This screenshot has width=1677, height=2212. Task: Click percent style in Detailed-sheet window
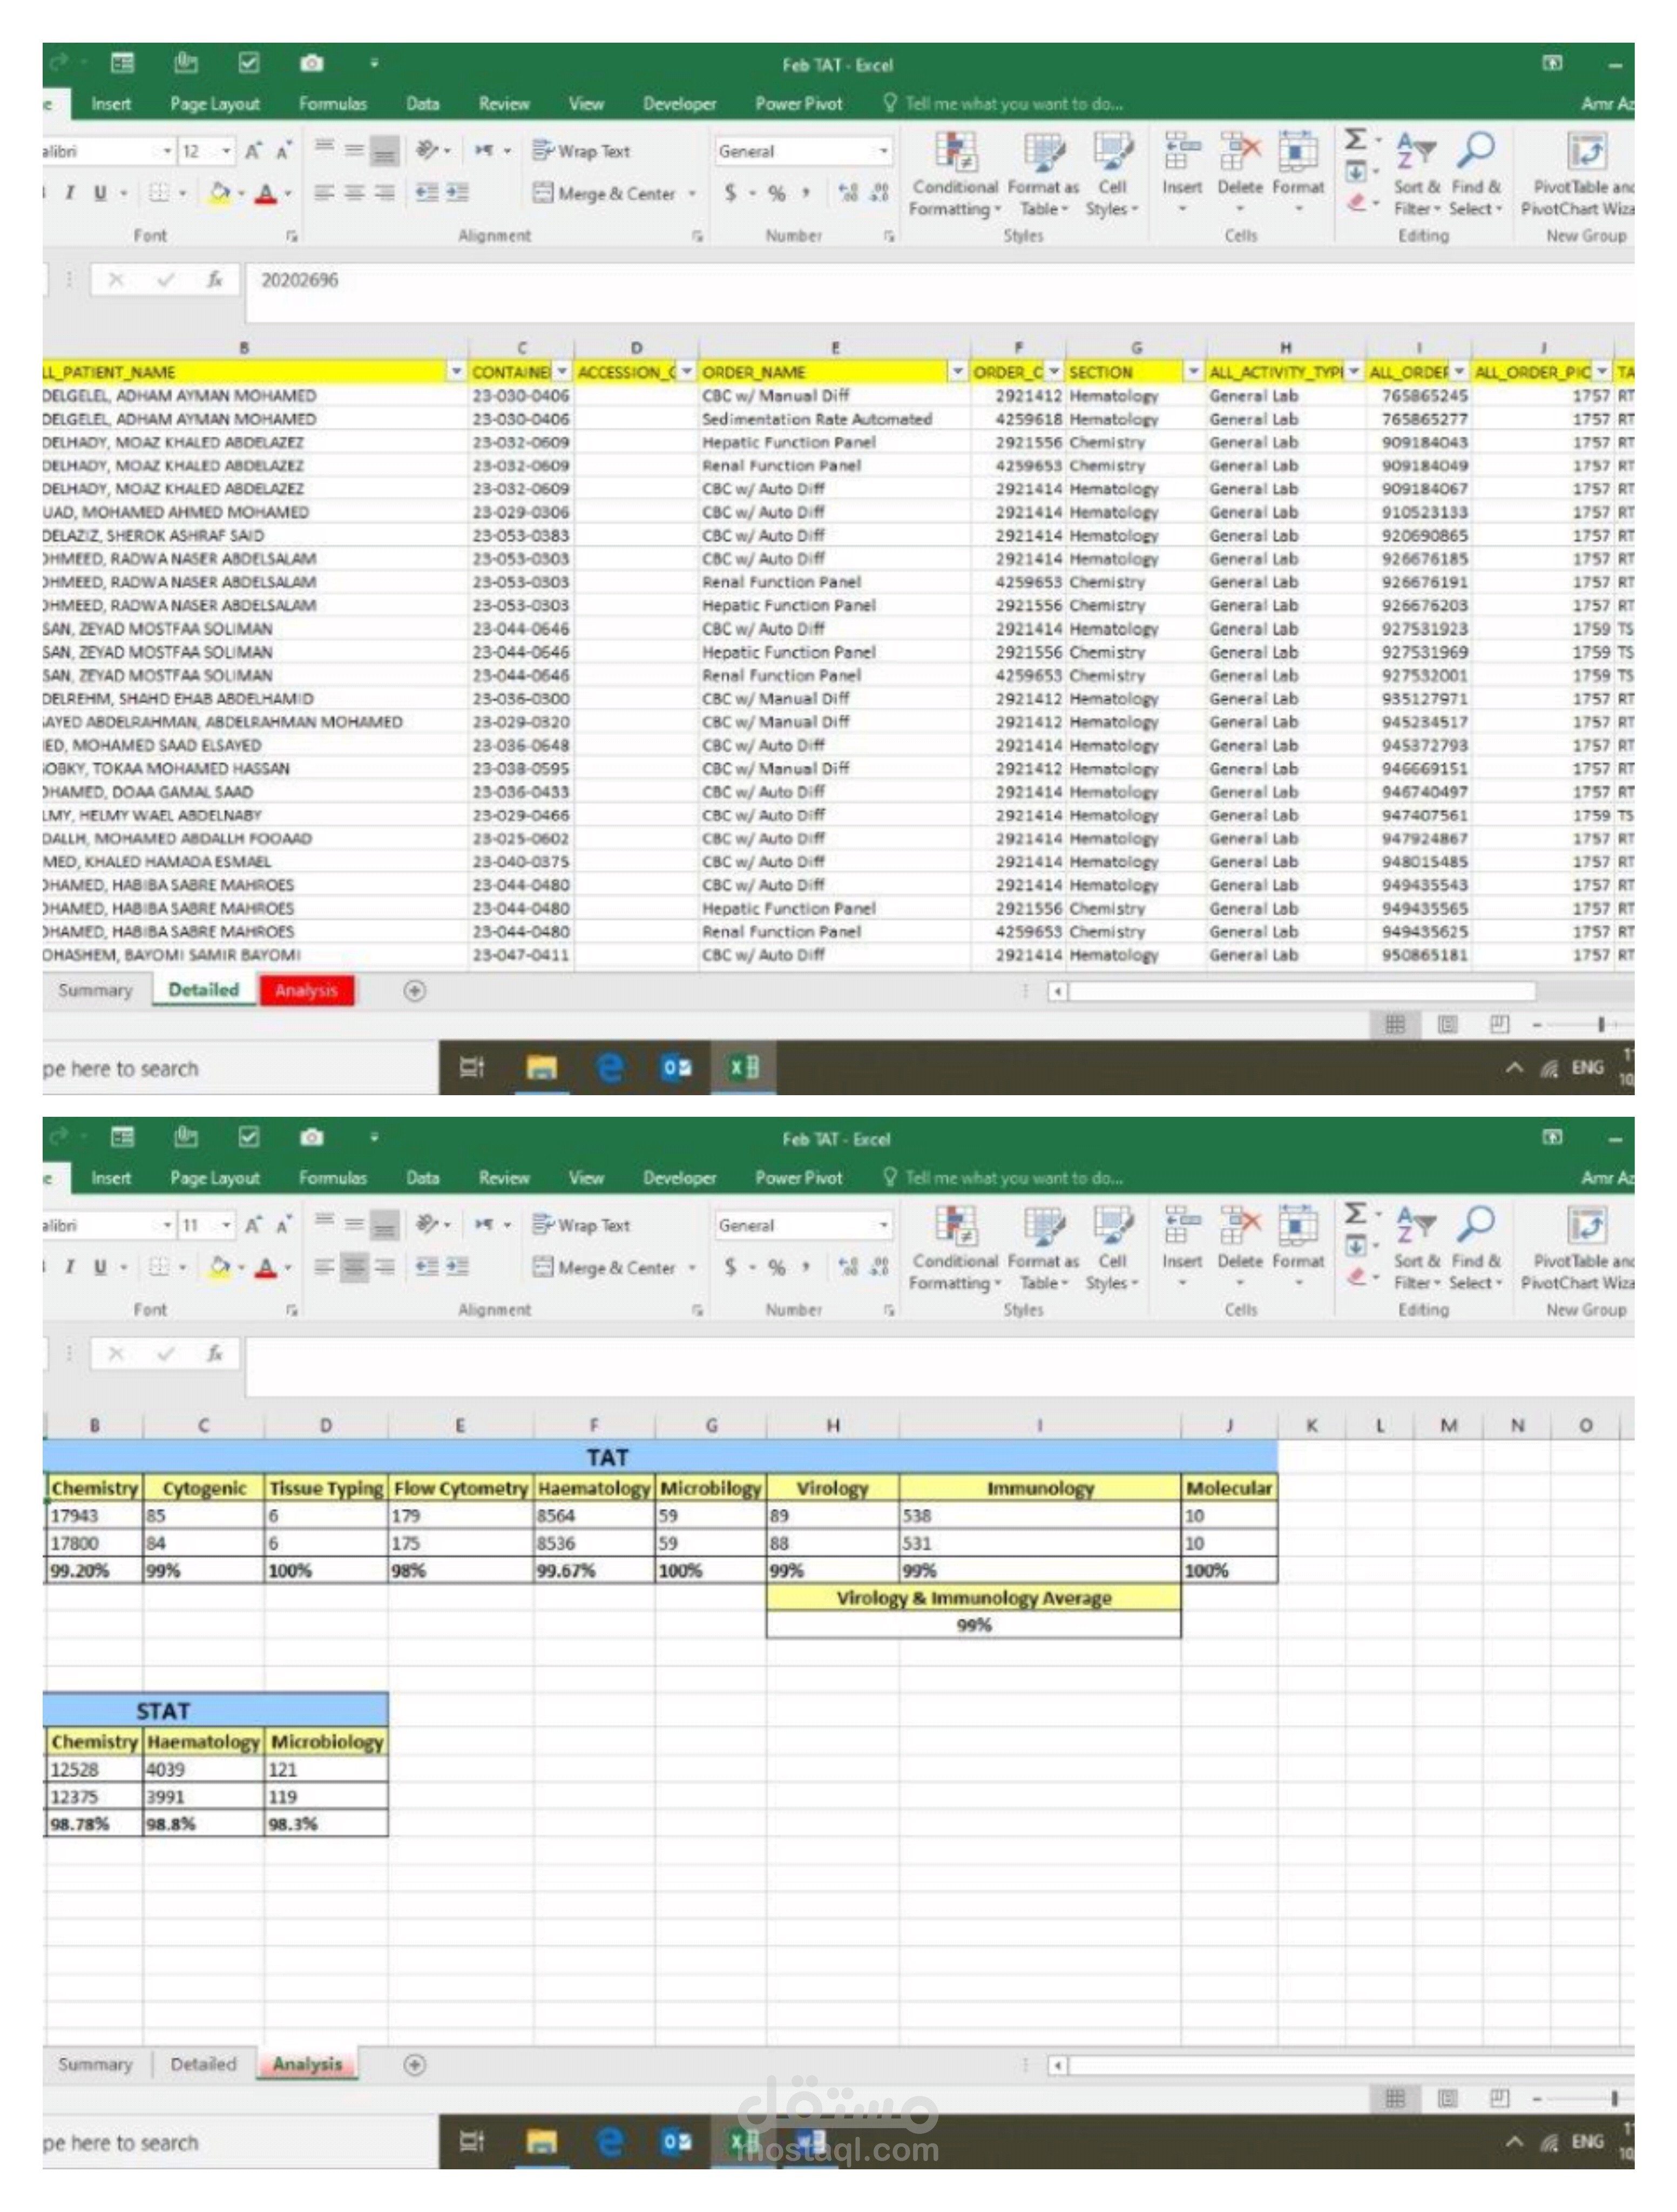click(x=776, y=193)
